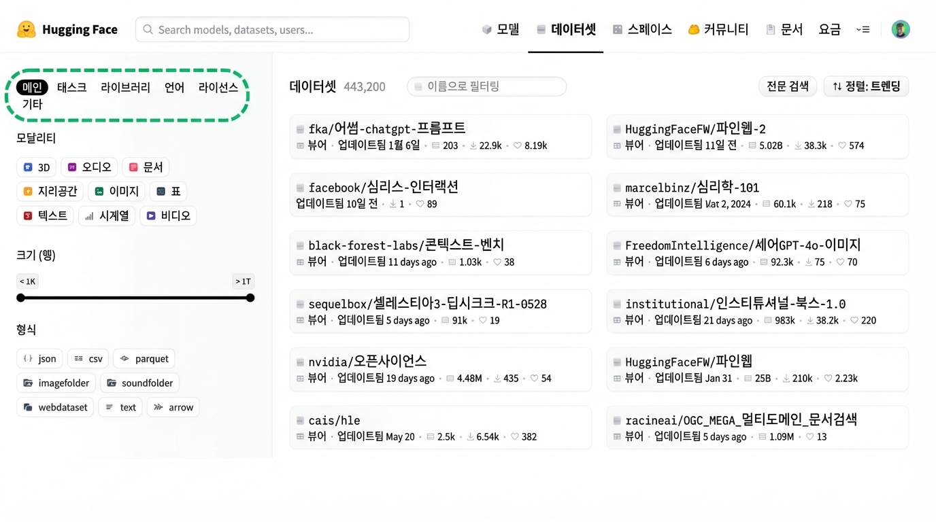Focus the models, datasets, users search box
Viewport: 936px width, 522px height.
[x=272, y=29]
